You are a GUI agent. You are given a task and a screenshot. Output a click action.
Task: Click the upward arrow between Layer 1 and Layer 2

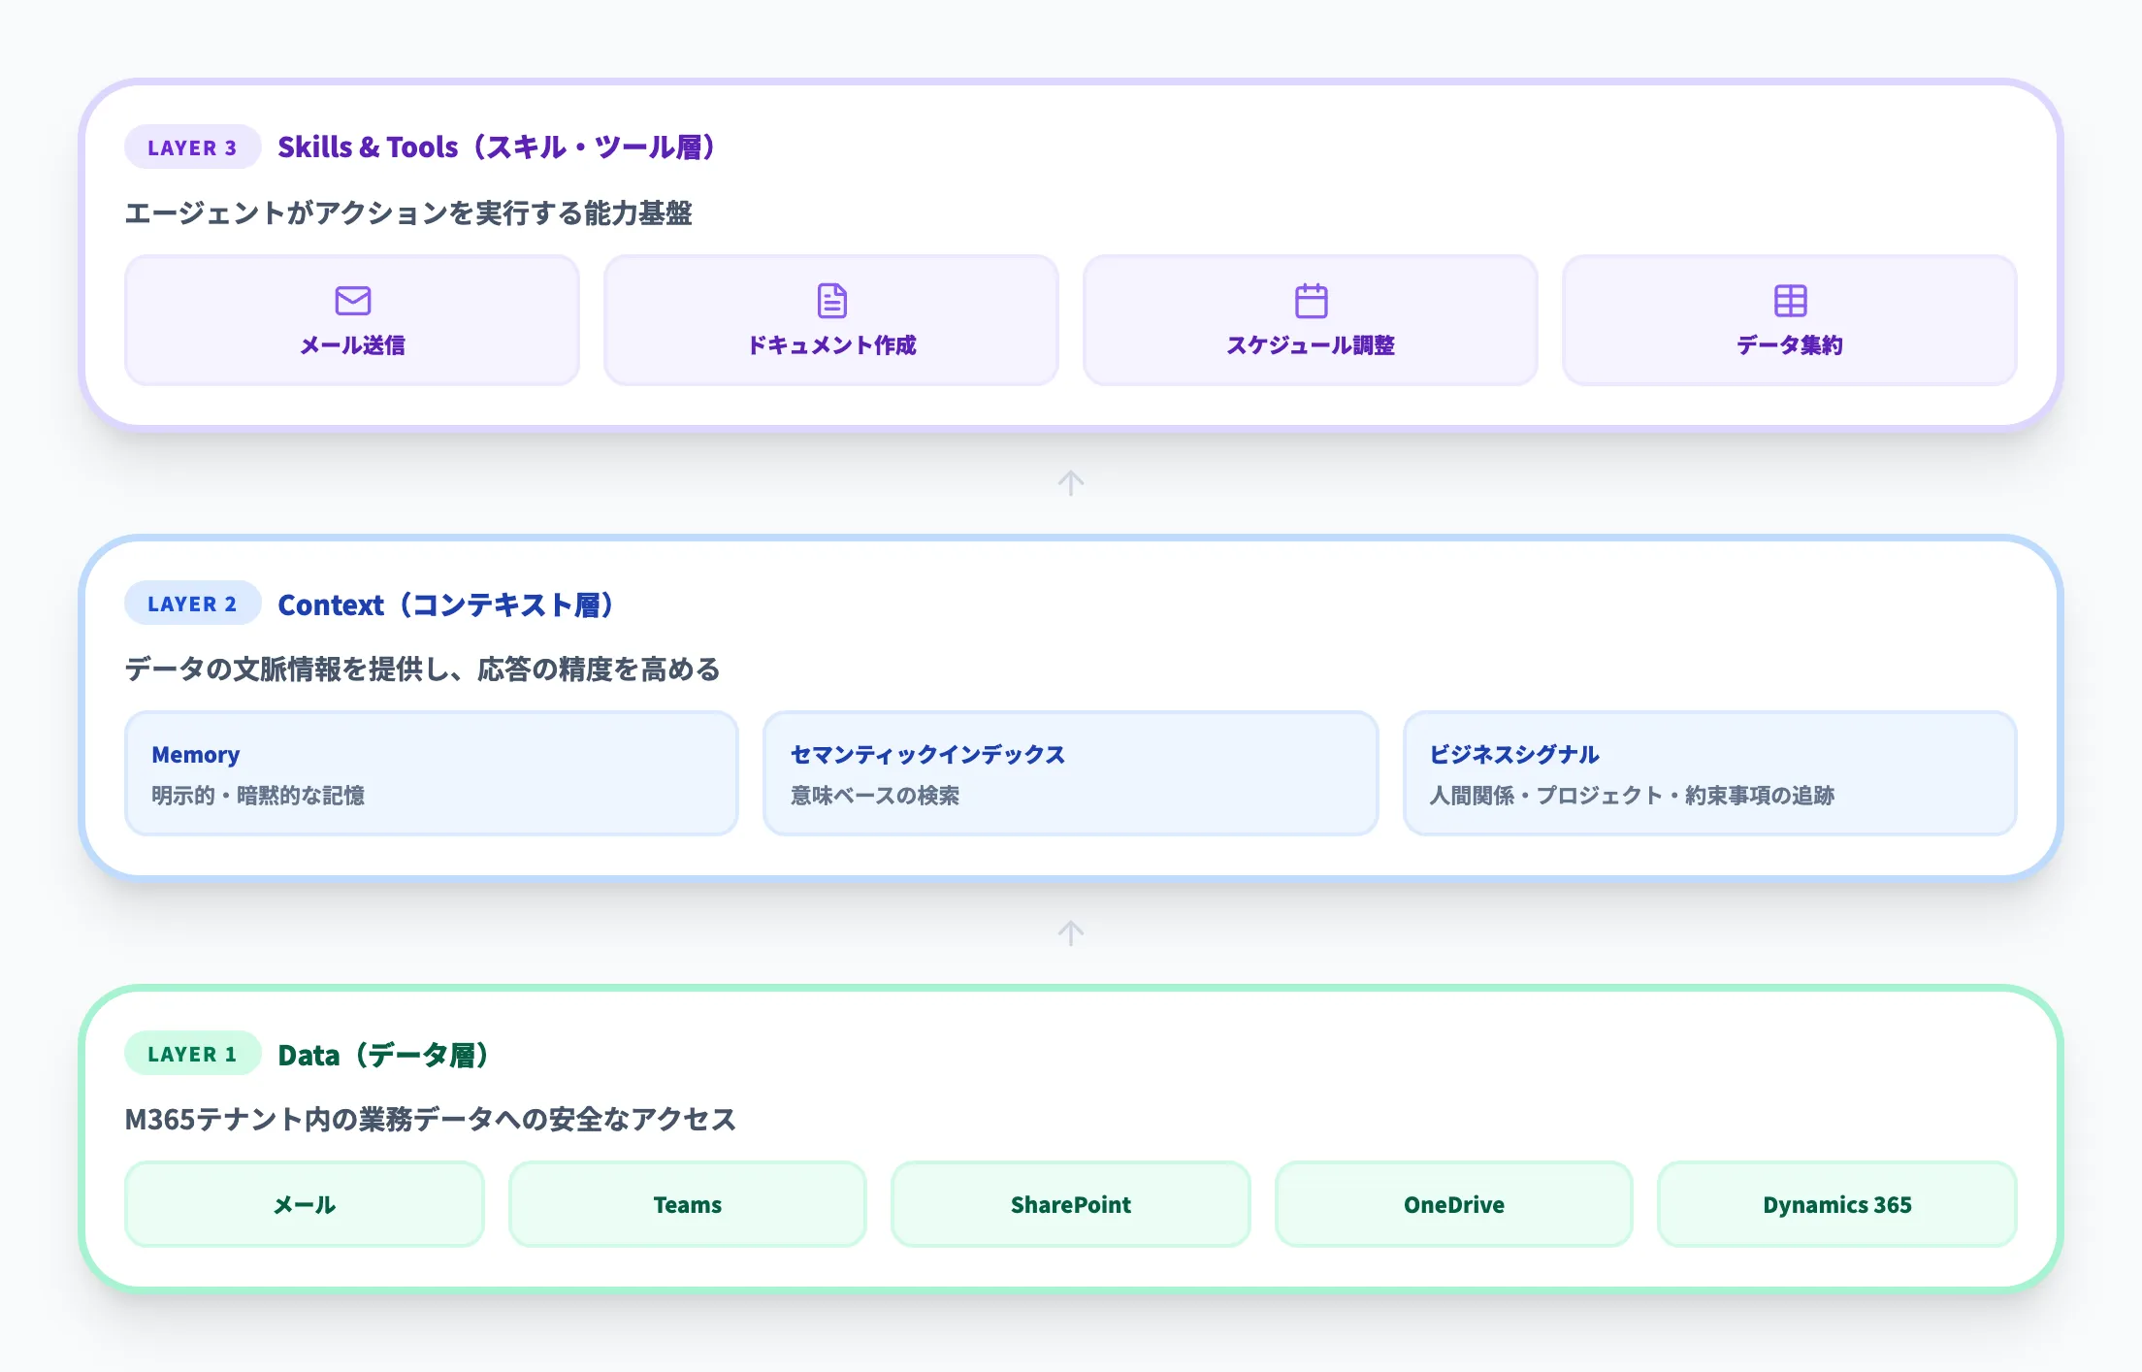[1071, 931]
